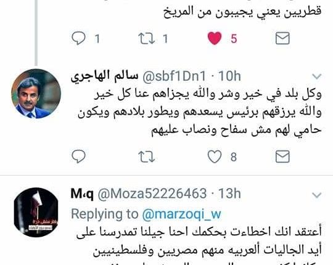Open the 10h timestamp on the tweet
The image size is (333, 265).
pyautogui.click(x=229, y=76)
